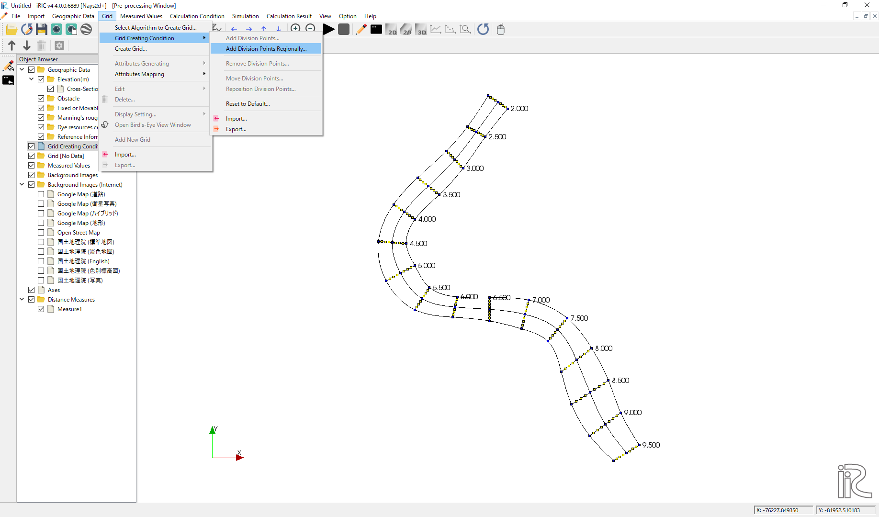This screenshot has width=879, height=517.
Task: Open the scattered chart window icon
Action: [x=451, y=29]
